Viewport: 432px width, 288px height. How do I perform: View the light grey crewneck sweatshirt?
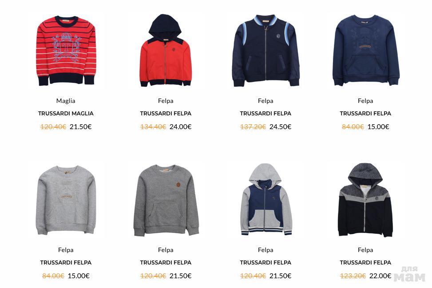pos(66,200)
